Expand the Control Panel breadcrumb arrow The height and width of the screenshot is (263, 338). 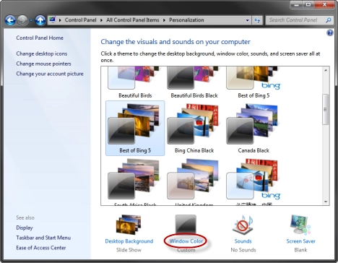tap(100, 20)
